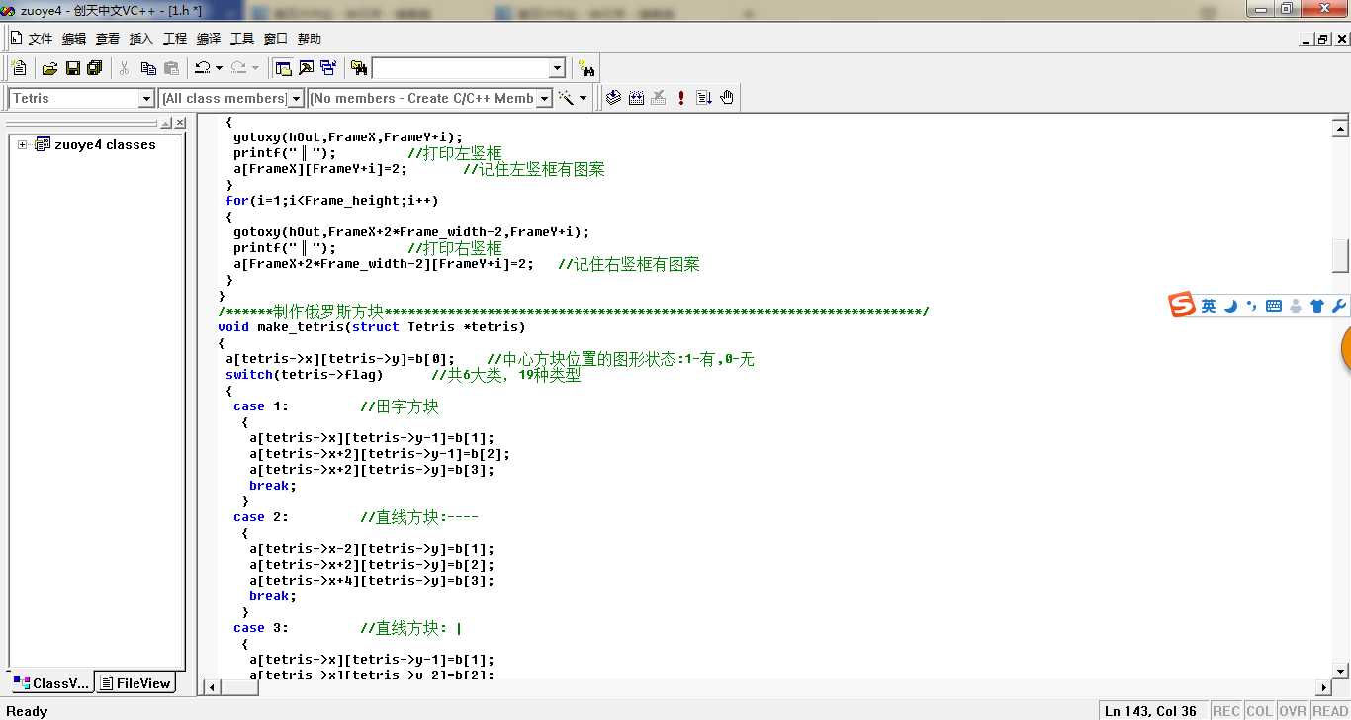Click the editor scroll-down arrow
The image size is (1351, 720).
click(x=1340, y=672)
